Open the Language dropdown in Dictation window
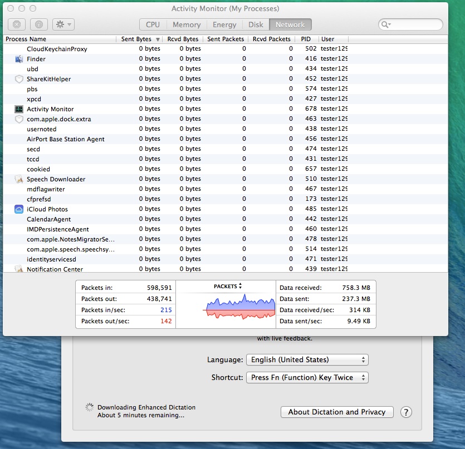 coord(307,360)
